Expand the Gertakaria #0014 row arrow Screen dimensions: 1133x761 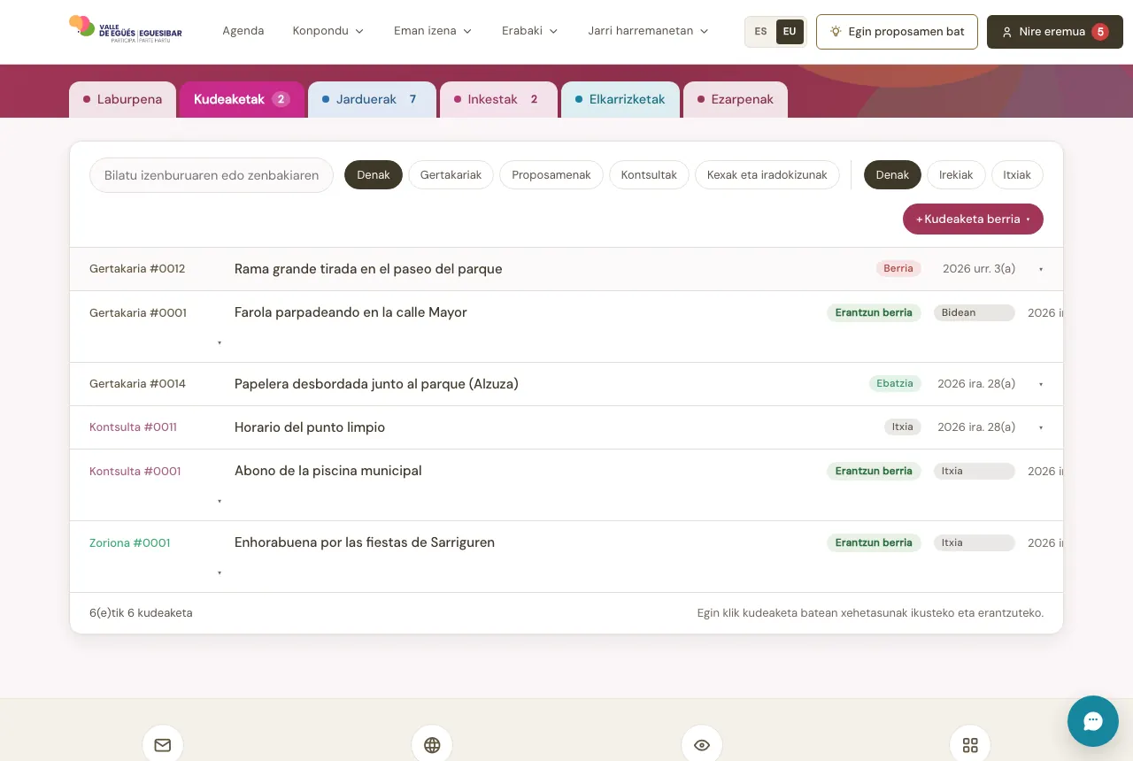(1041, 384)
